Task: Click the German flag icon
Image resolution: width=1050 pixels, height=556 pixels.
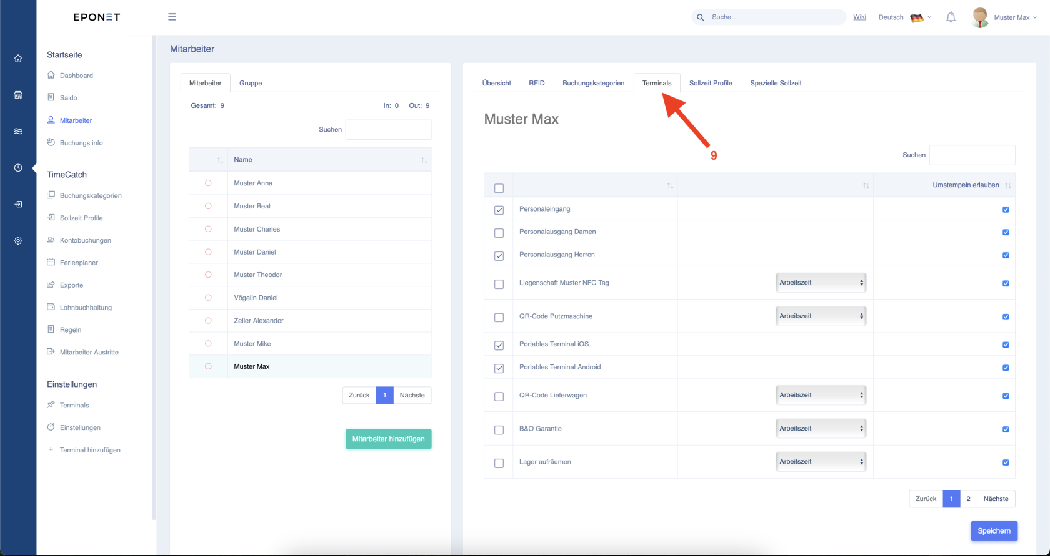Action: (x=917, y=17)
